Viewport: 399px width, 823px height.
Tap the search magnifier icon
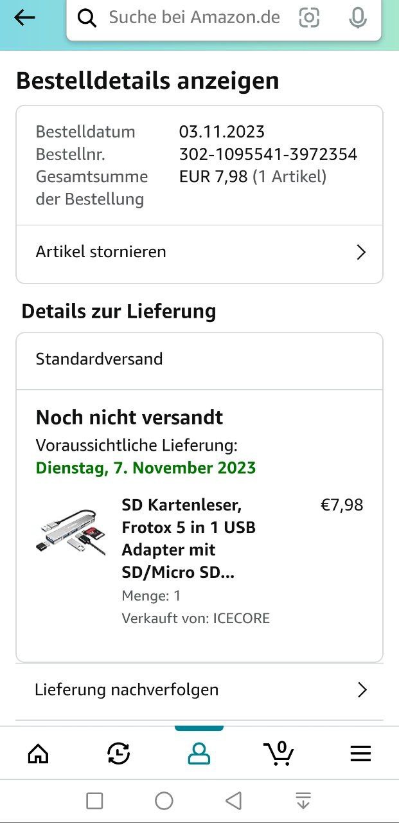coord(87,18)
